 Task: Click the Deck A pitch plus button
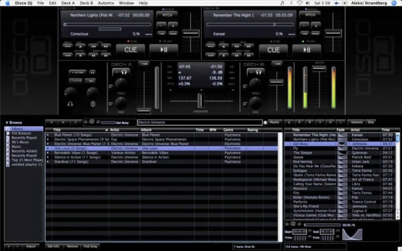[x=173, y=25]
